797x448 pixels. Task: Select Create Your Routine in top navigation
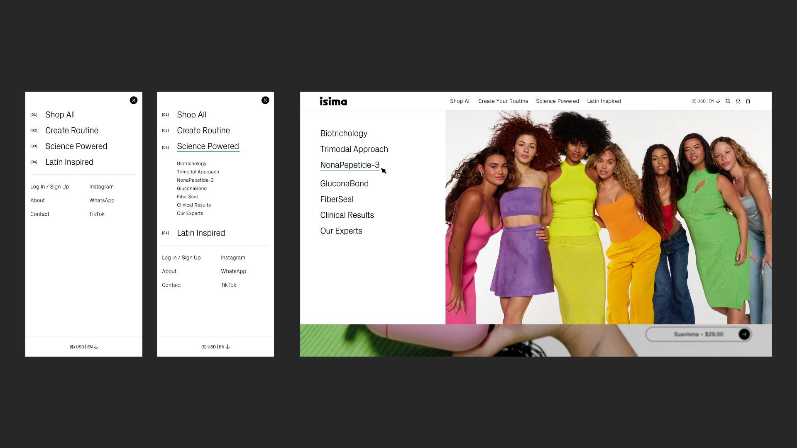pyautogui.click(x=503, y=101)
